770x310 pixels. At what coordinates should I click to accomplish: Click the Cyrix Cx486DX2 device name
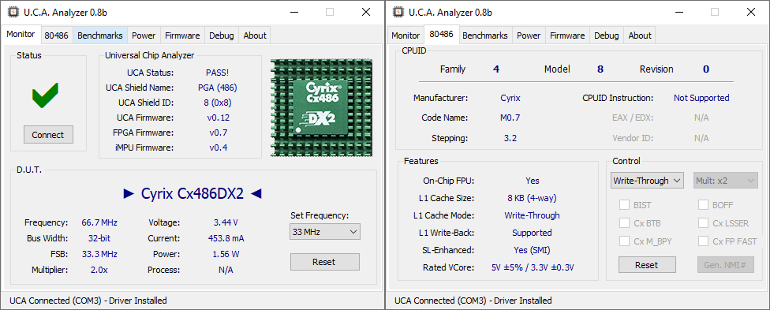point(192,193)
